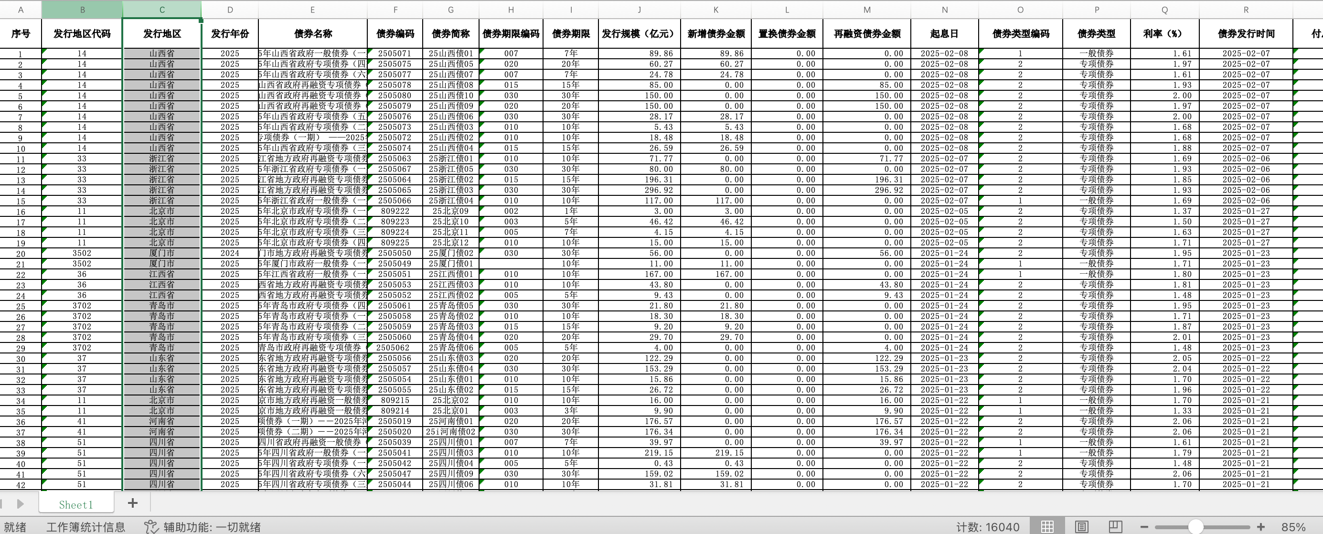Select column B header
The image size is (1323, 534).
[x=82, y=10]
